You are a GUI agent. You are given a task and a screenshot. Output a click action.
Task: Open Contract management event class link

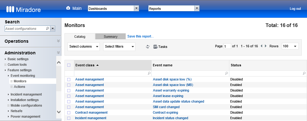[91, 112]
